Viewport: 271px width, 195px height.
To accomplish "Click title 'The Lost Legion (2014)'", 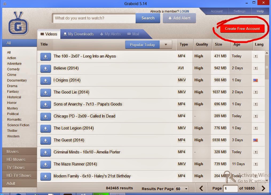I will [x=74, y=128].
